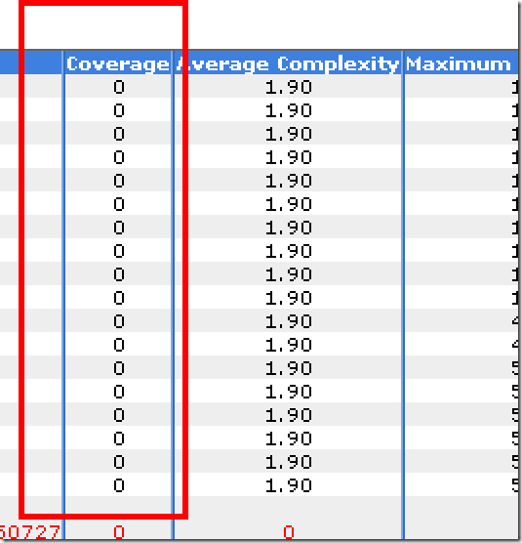Screen dimensions: 522x543
Task: Click divider between Average Complexity and Maximum headers
Action: click(x=403, y=63)
